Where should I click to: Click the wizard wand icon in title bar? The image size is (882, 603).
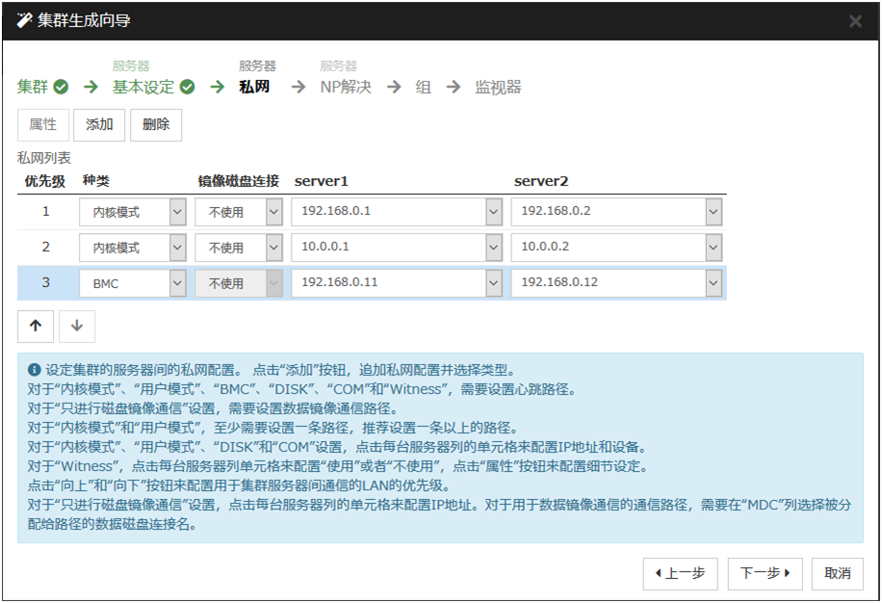coord(25,20)
